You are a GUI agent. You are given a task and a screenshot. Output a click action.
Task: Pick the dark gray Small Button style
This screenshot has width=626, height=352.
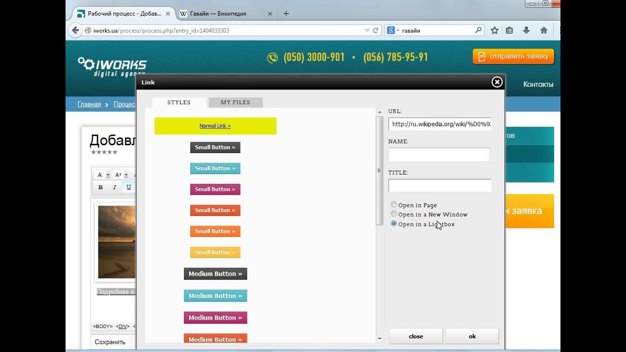pyautogui.click(x=215, y=147)
